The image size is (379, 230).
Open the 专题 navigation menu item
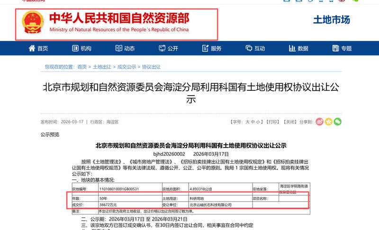[x=342, y=48]
